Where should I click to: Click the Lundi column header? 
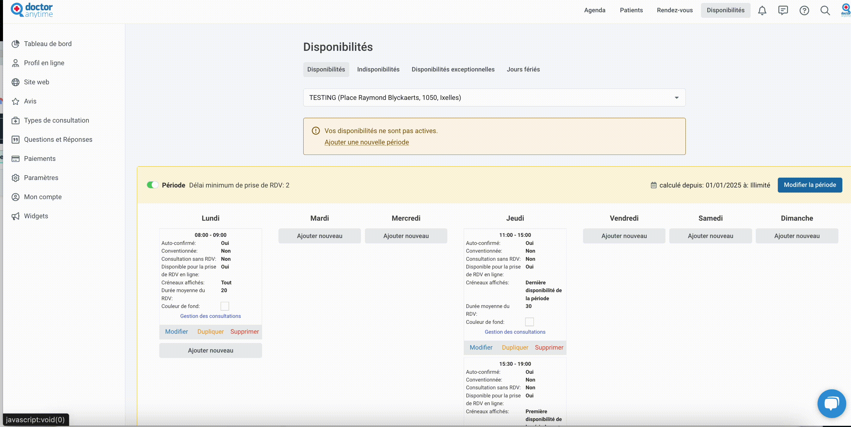210,218
